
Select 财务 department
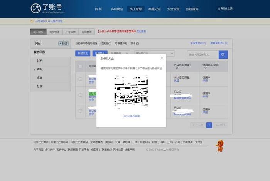(40, 60)
